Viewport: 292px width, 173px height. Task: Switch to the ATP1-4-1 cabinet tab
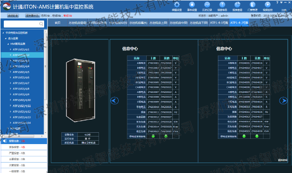click(219, 23)
